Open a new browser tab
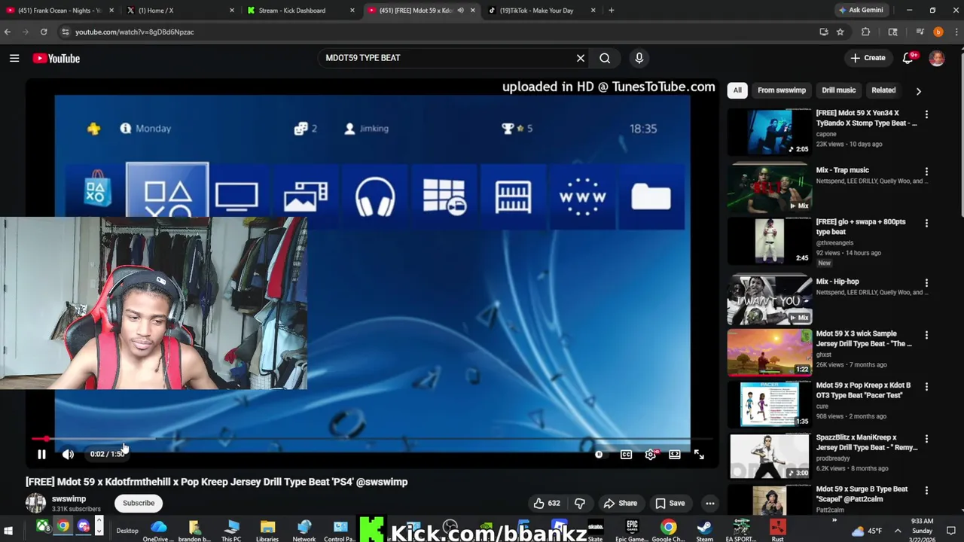 click(x=611, y=11)
